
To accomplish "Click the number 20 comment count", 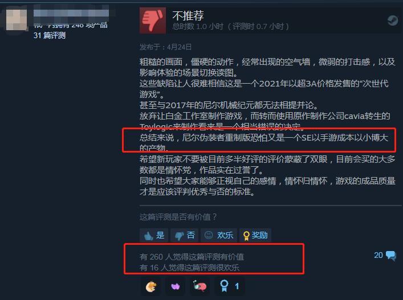I will 378,255.
